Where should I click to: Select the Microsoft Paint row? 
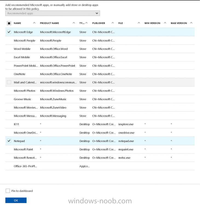click(x=100, y=149)
